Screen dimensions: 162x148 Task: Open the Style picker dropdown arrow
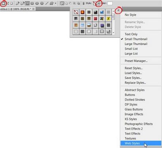pos(99,4)
